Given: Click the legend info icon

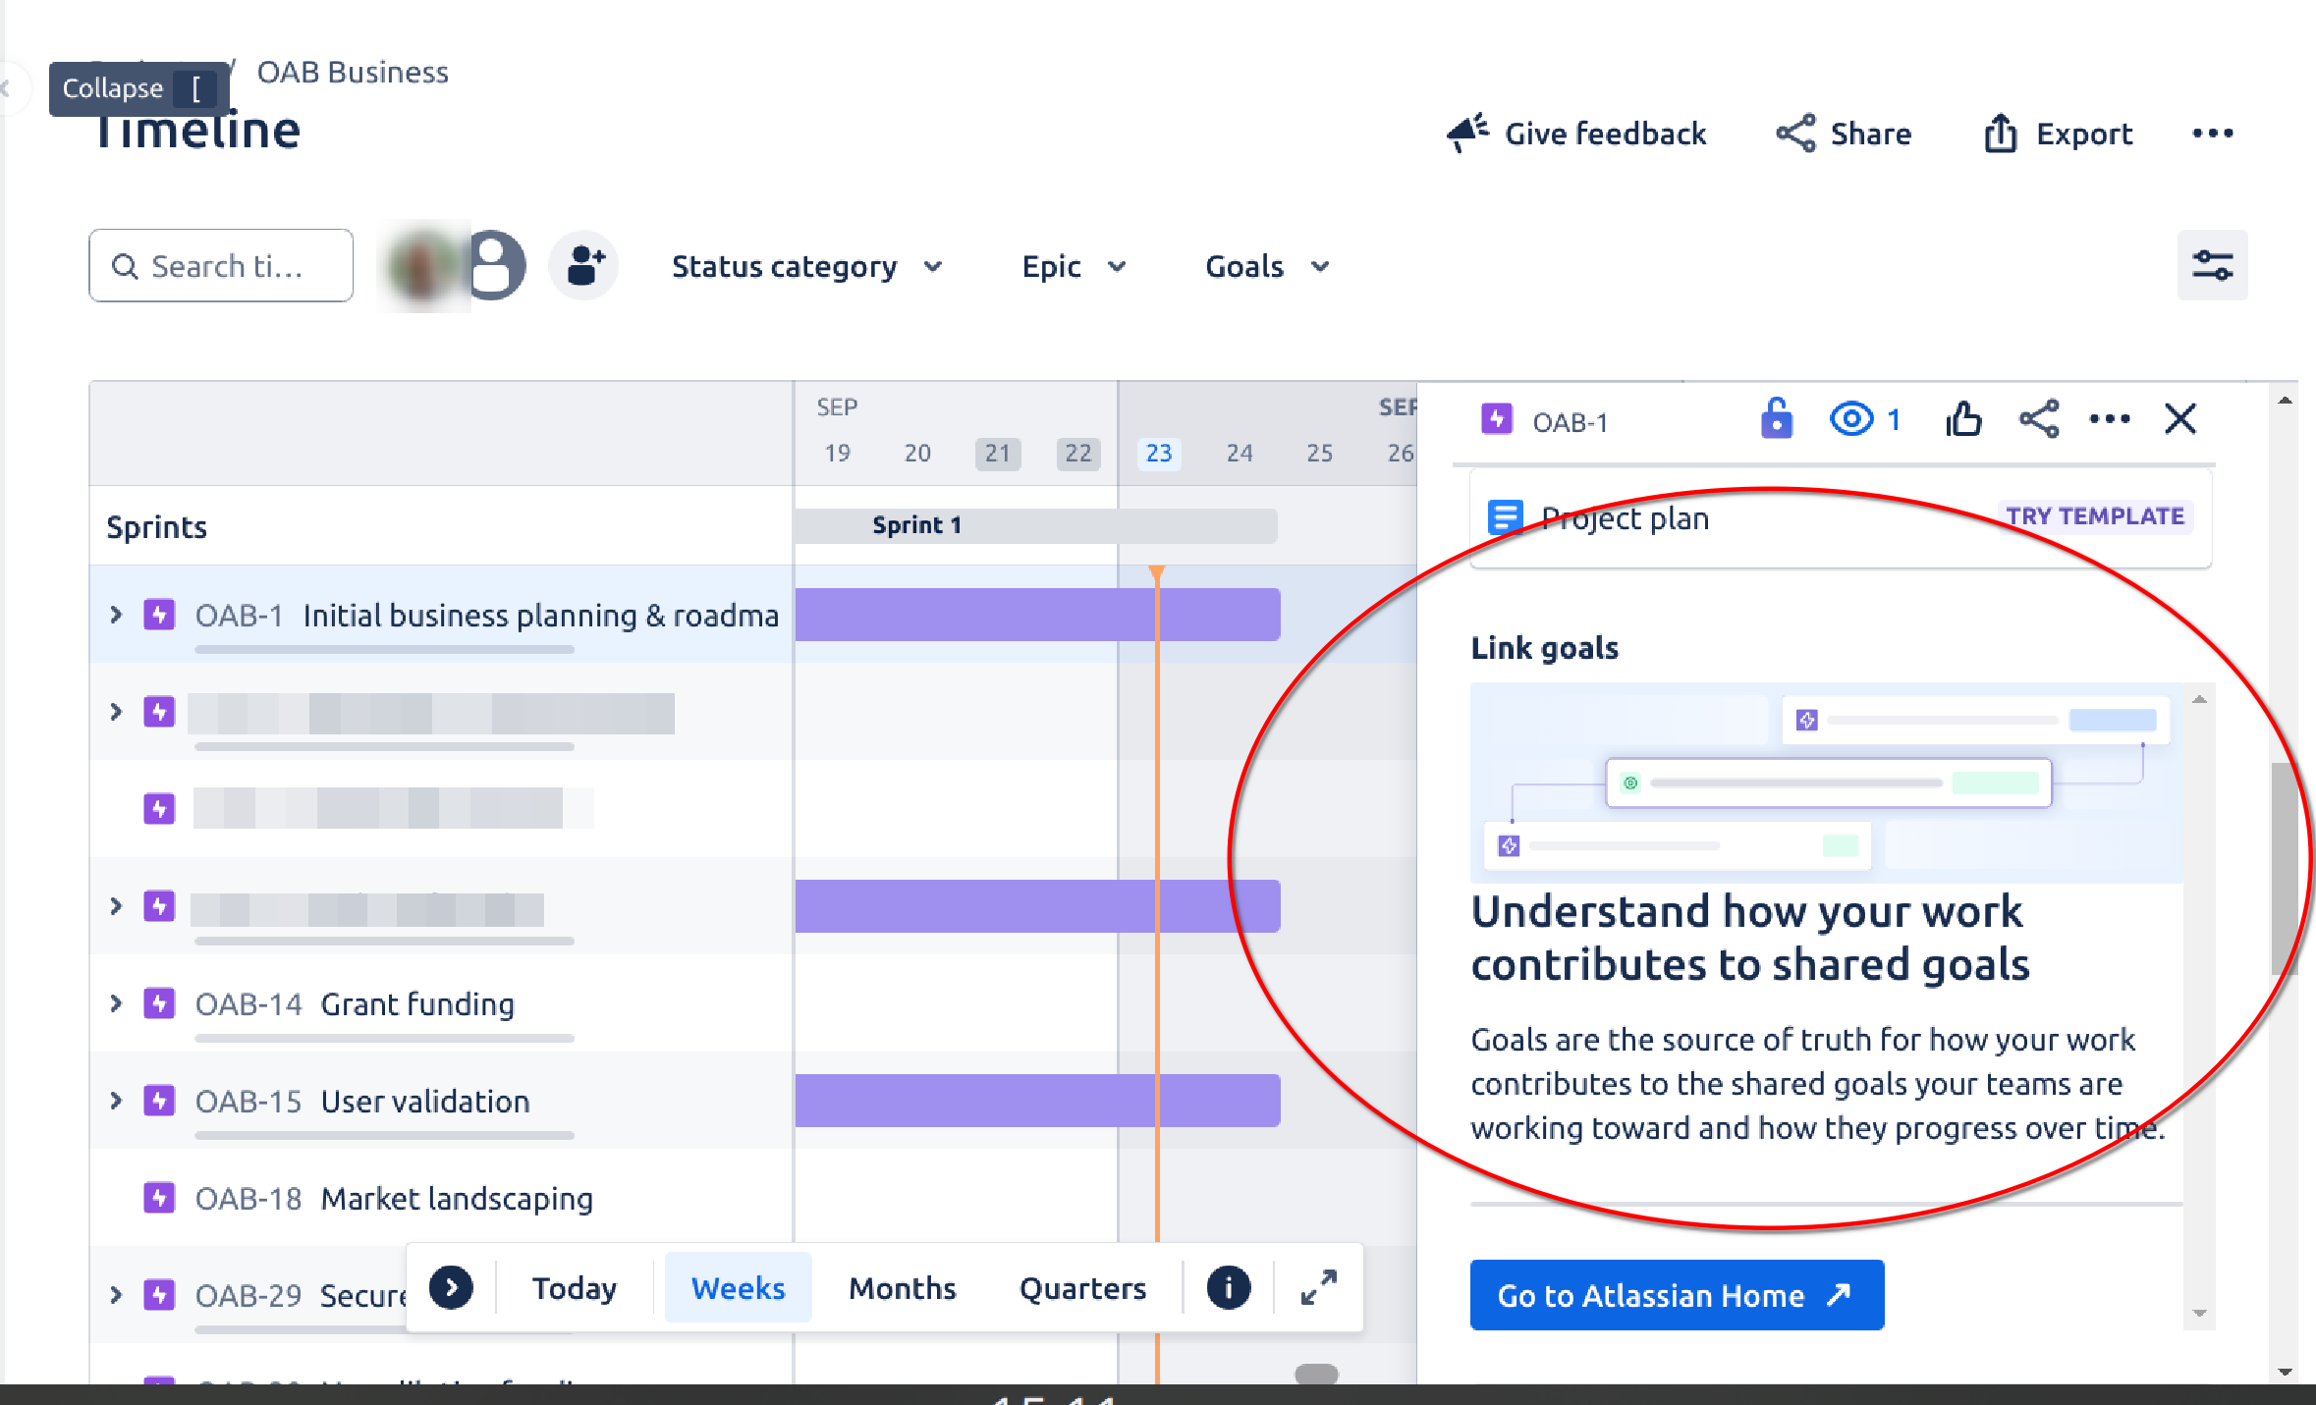Looking at the screenshot, I should 1228,1287.
